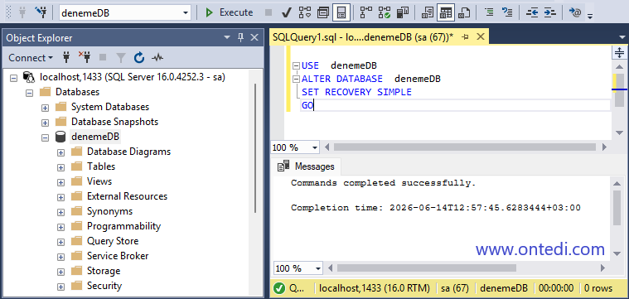Click the editor split window handle
Screen dimensions: 629x299
click(619, 52)
